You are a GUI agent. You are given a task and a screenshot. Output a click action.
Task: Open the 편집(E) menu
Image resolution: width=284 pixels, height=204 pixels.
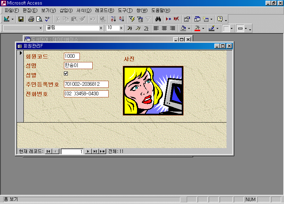coord(30,11)
